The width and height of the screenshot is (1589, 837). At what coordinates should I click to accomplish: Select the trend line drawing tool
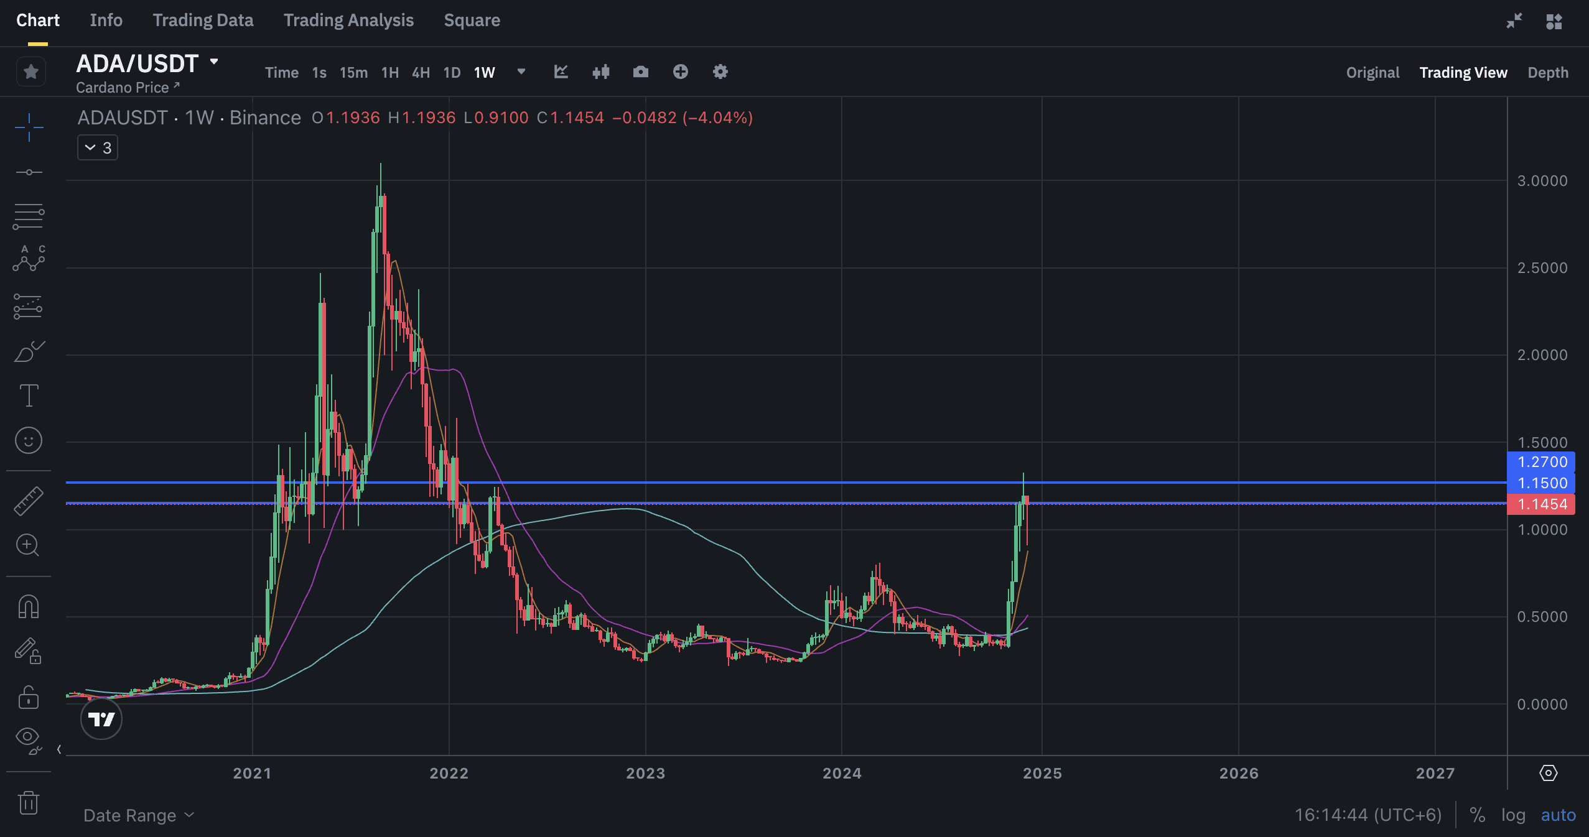click(29, 172)
